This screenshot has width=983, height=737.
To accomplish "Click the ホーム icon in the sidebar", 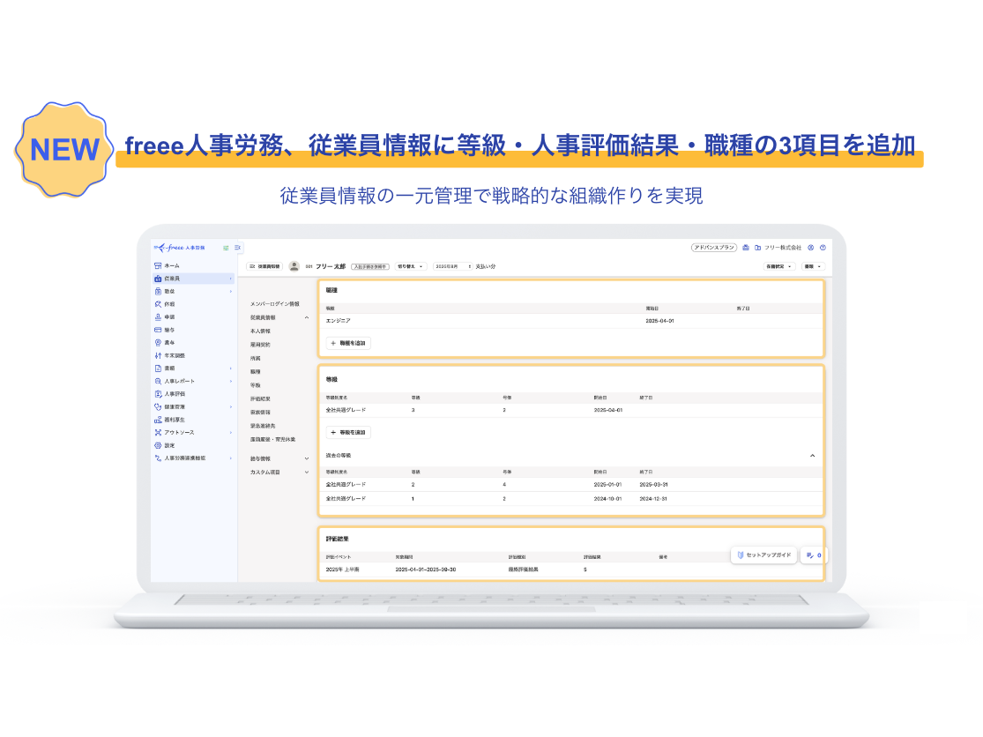I will pos(158,265).
